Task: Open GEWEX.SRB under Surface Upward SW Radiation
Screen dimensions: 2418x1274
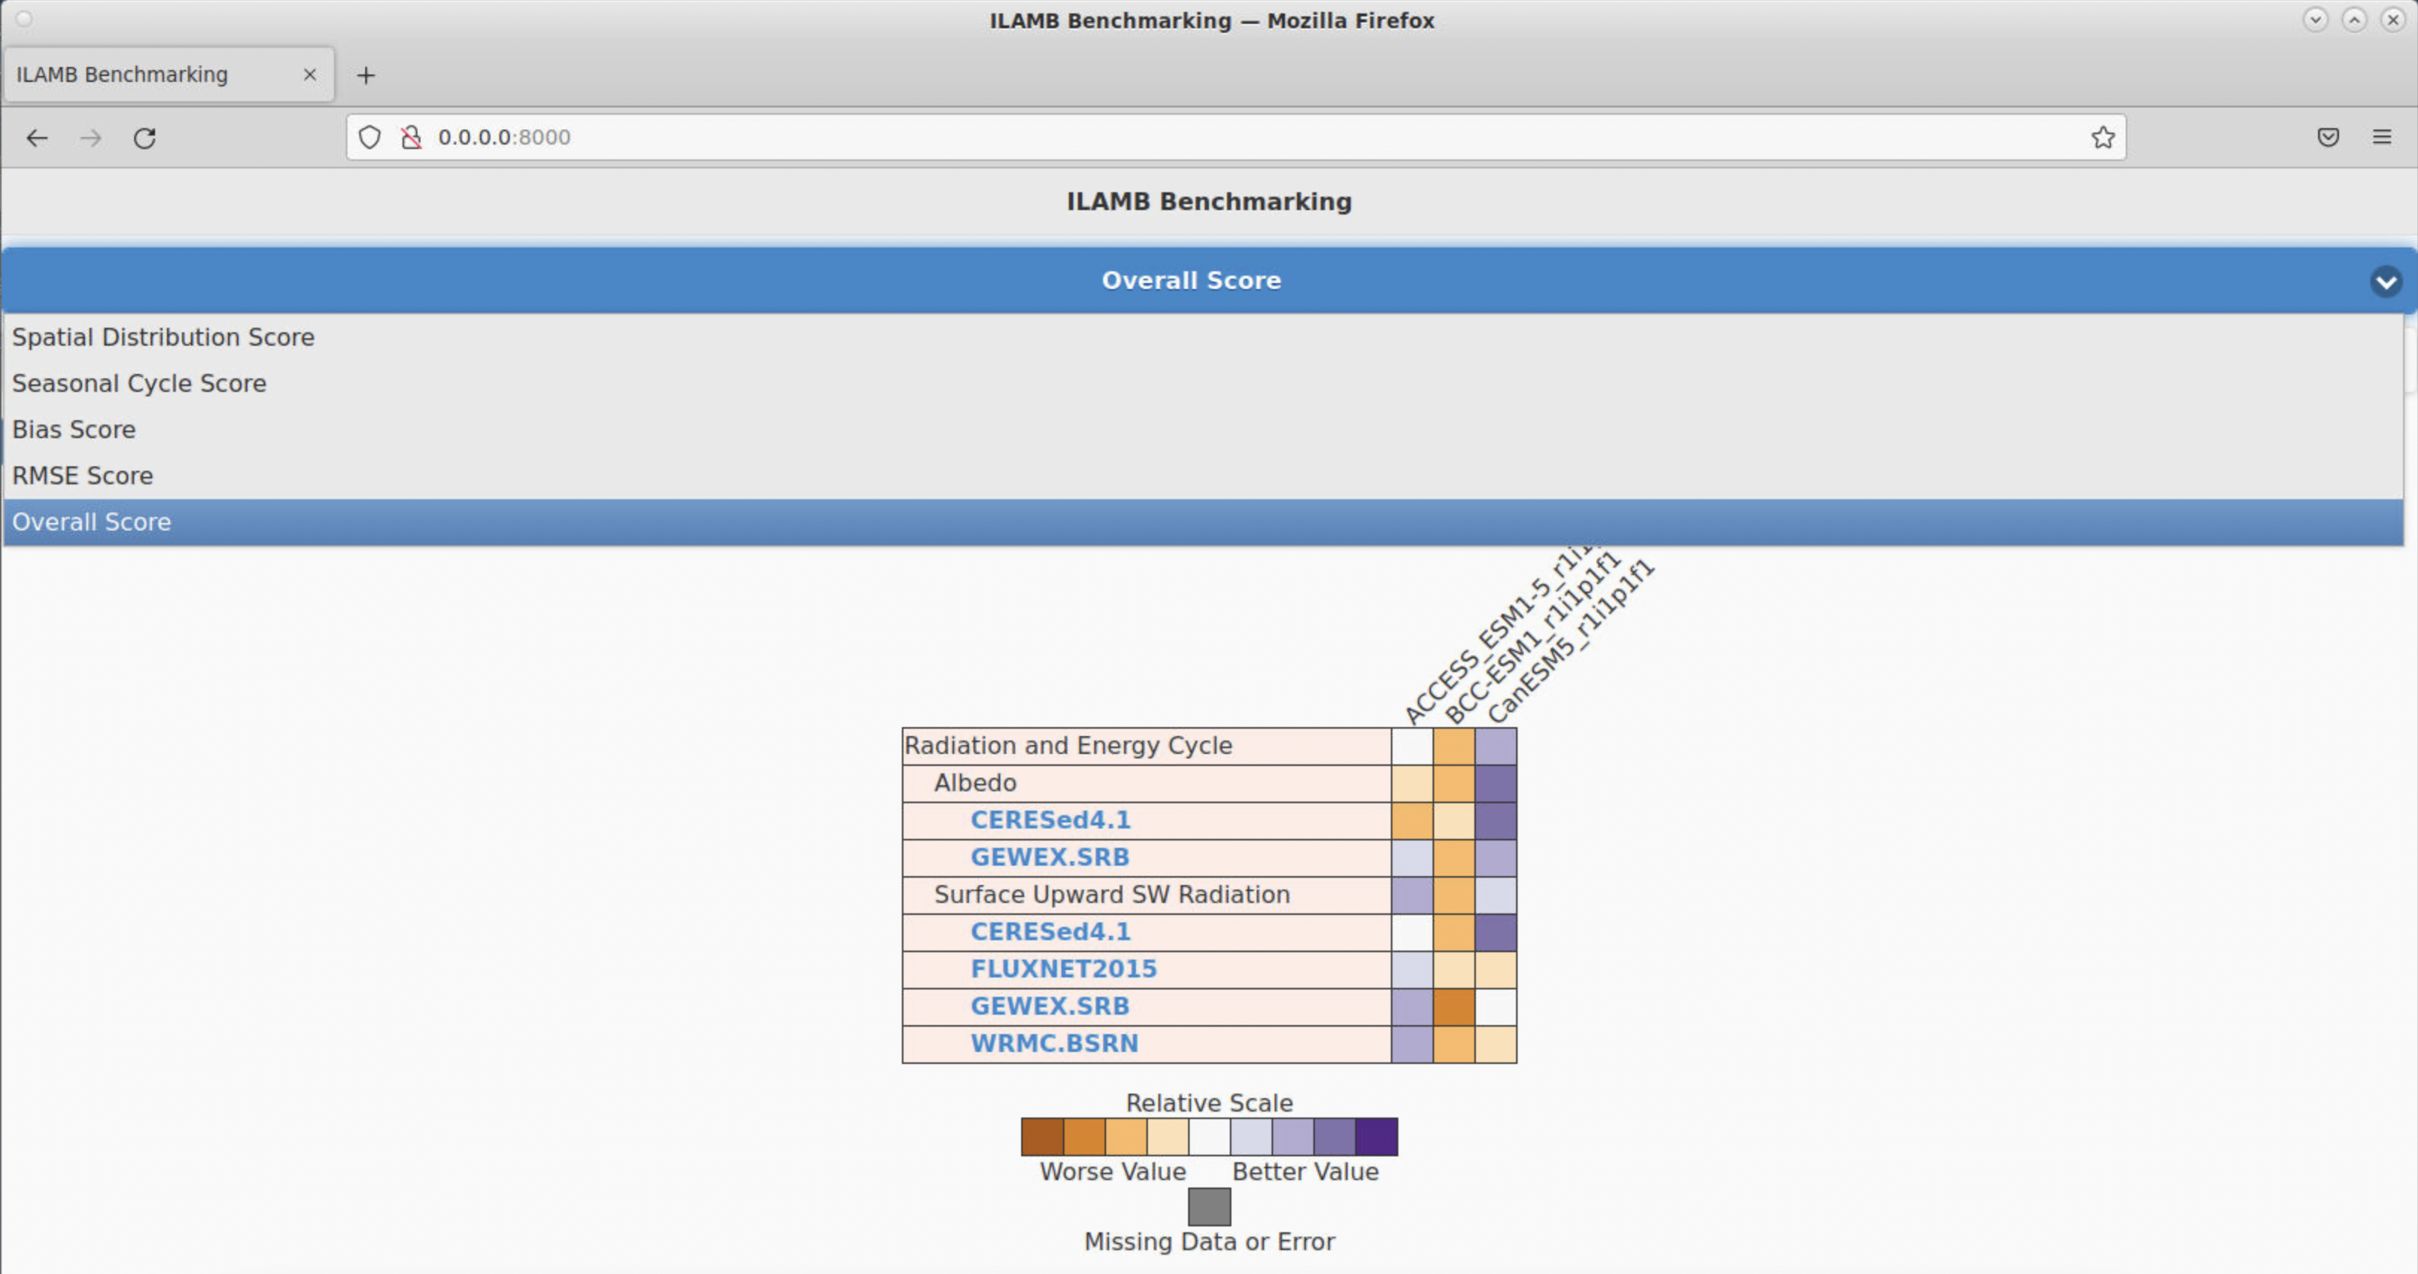Action: pyautogui.click(x=1049, y=1007)
